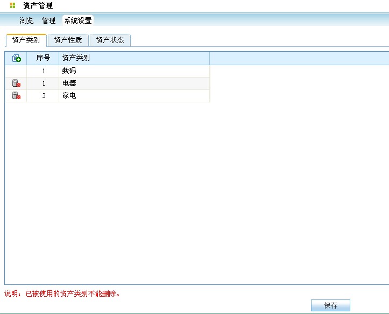Delete the 电器 row using its icon

(x=16, y=83)
